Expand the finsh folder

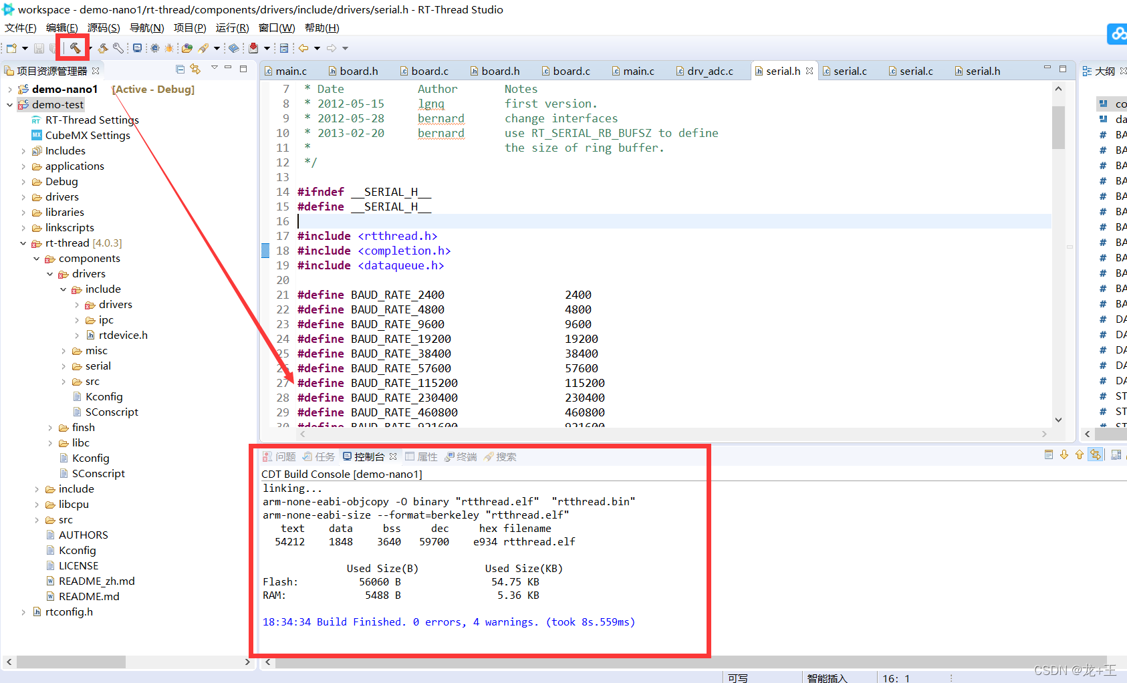[x=50, y=428]
